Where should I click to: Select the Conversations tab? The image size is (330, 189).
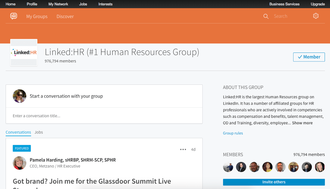(x=18, y=132)
